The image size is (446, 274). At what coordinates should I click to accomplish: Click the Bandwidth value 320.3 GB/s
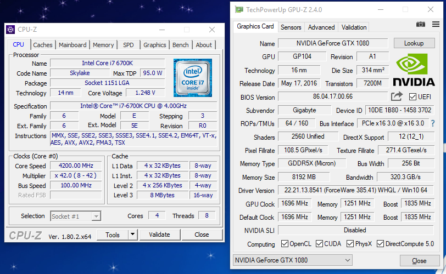[x=405, y=177]
